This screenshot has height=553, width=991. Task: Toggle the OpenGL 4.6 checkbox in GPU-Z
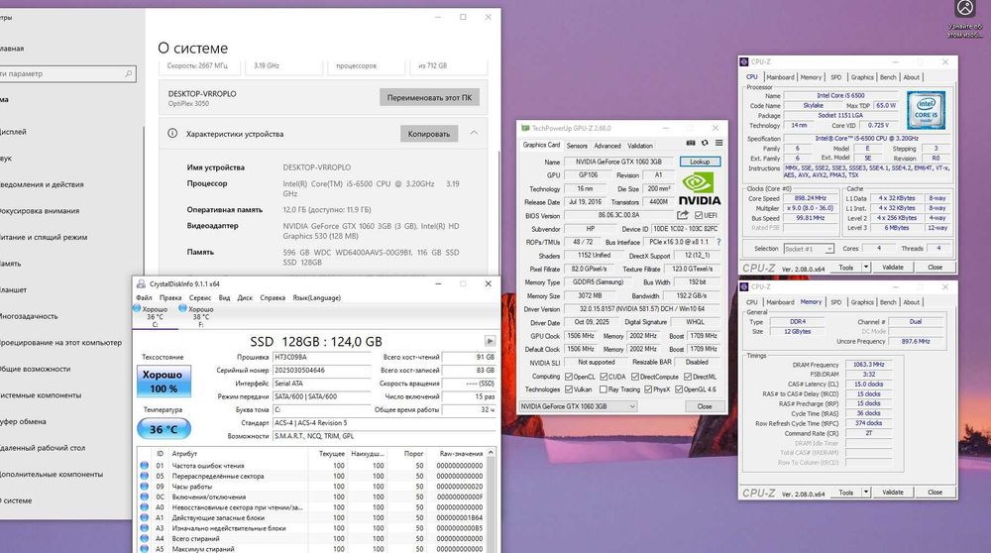point(679,389)
